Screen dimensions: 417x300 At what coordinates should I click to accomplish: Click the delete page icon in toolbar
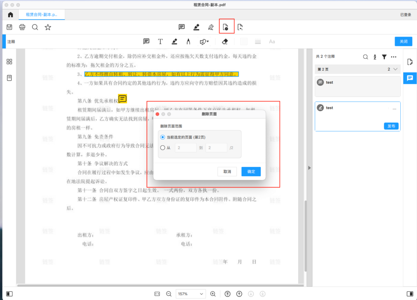[226, 27]
